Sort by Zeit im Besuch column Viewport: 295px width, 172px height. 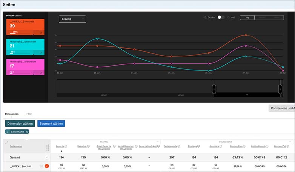[258, 146]
